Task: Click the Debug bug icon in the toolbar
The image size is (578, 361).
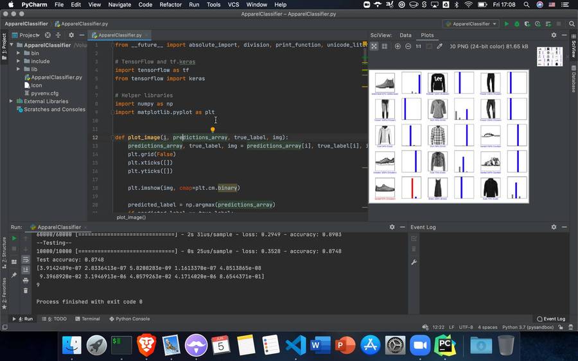Action: click(516, 24)
